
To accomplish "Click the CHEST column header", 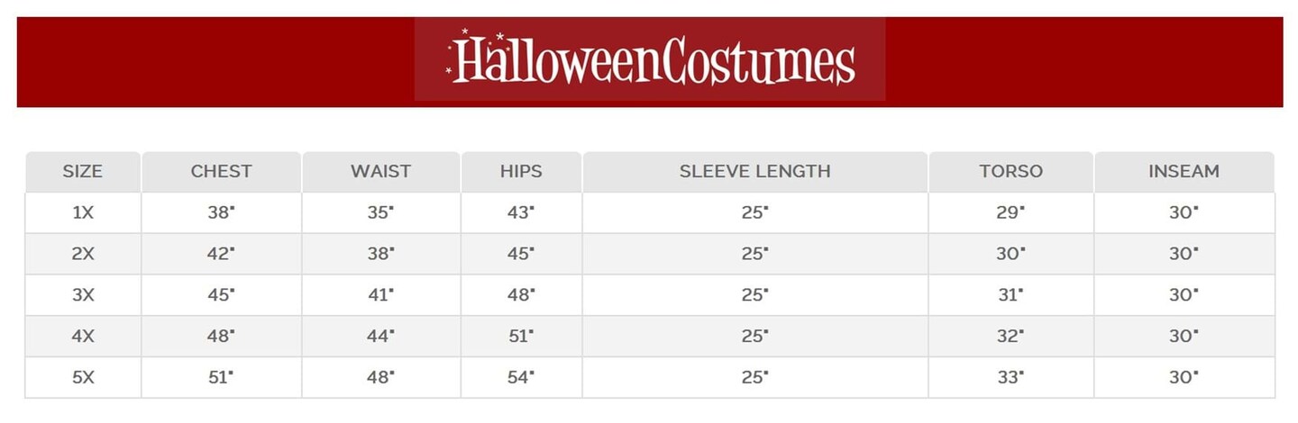I will point(221,171).
